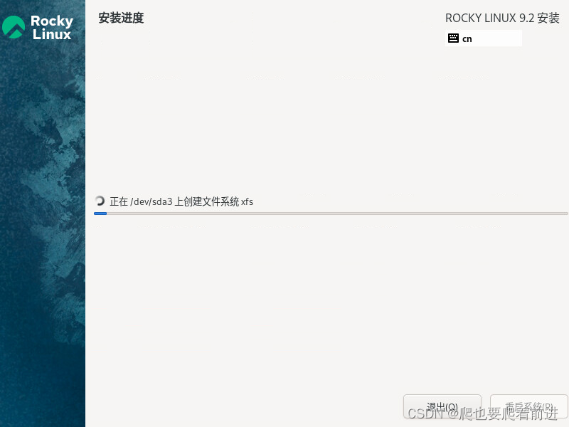Click the Rocky Linux wordmark text

click(x=50, y=26)
